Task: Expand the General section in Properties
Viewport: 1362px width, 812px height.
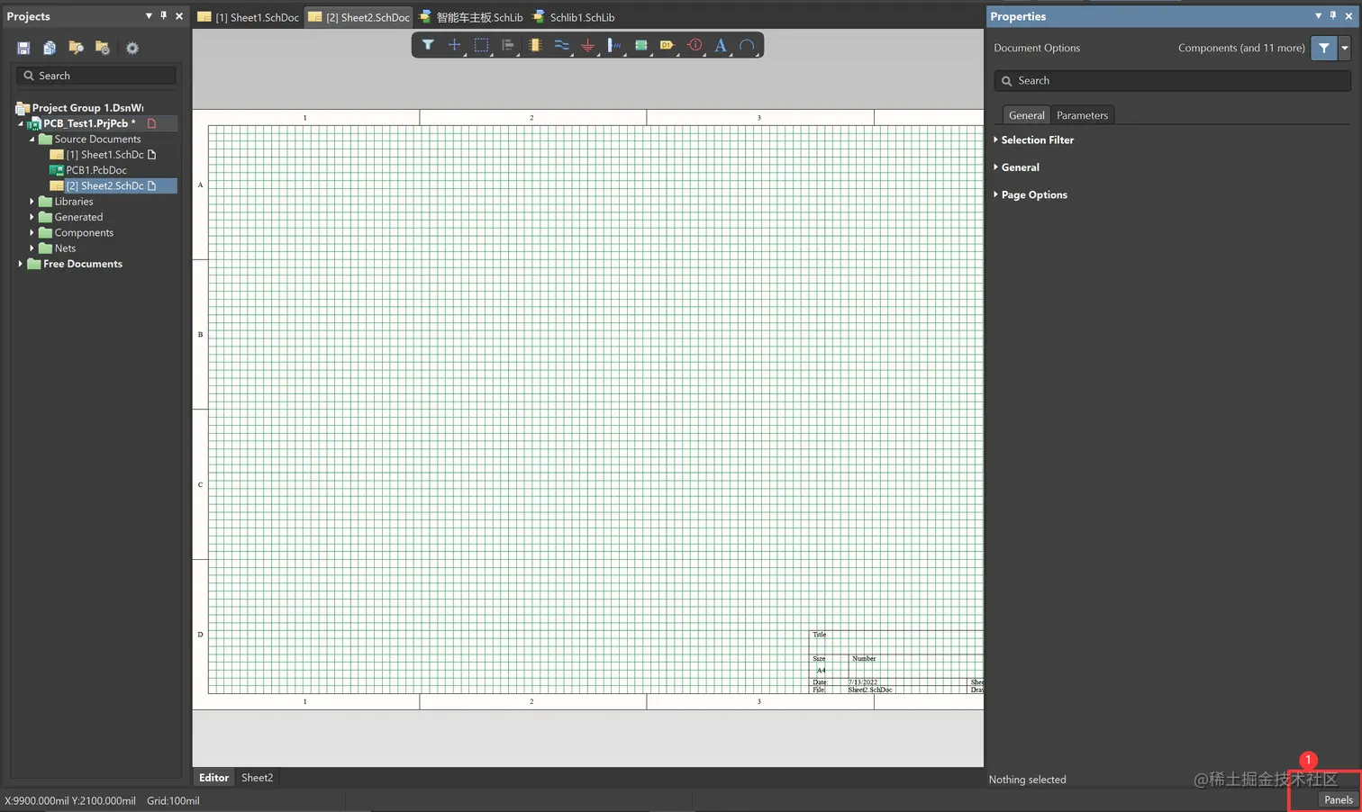Action: click(995, 167)
